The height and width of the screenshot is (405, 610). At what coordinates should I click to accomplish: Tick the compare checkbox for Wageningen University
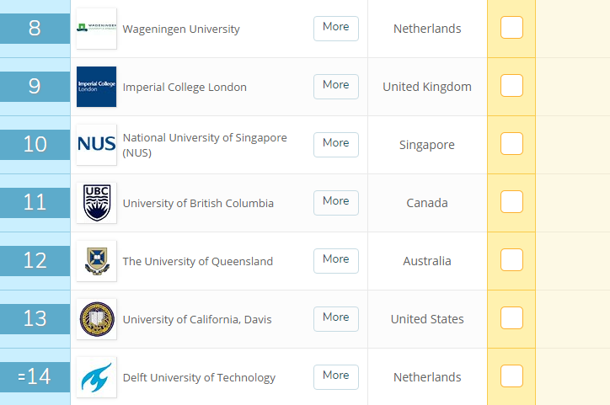click(x=511, y=28)
